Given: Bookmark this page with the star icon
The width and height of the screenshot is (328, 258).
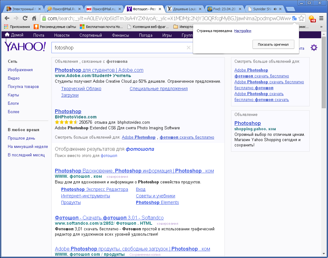Looking at the screenshot, I should click(x=301, y=18).
